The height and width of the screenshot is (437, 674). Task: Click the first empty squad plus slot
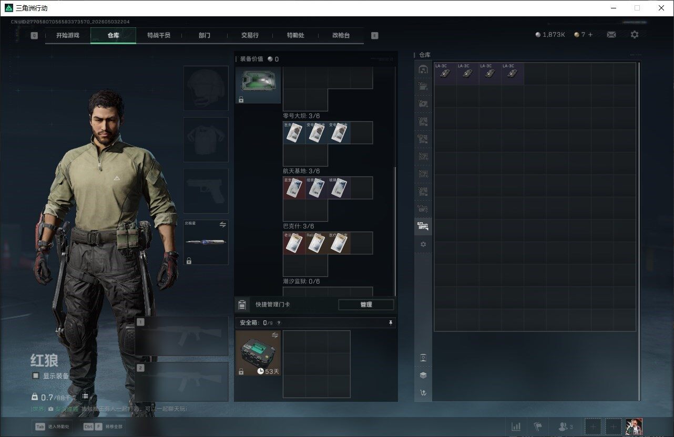click(x=593, y=426)
